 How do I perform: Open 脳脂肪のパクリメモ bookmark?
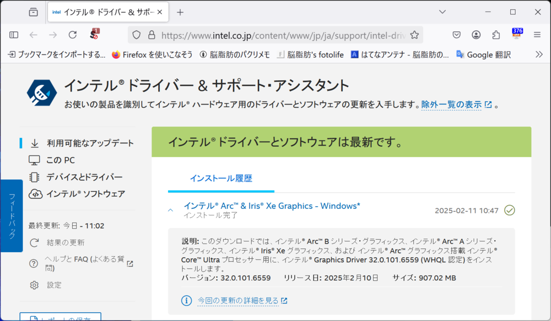[235, 54]
